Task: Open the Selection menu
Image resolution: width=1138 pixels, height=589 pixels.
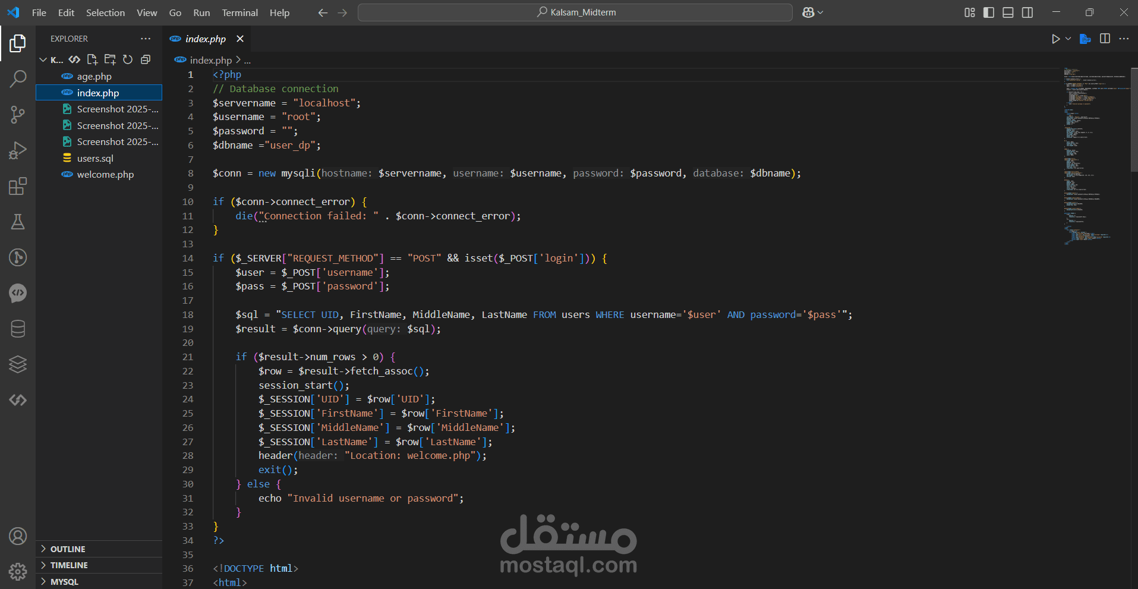Action: [105, 12]
